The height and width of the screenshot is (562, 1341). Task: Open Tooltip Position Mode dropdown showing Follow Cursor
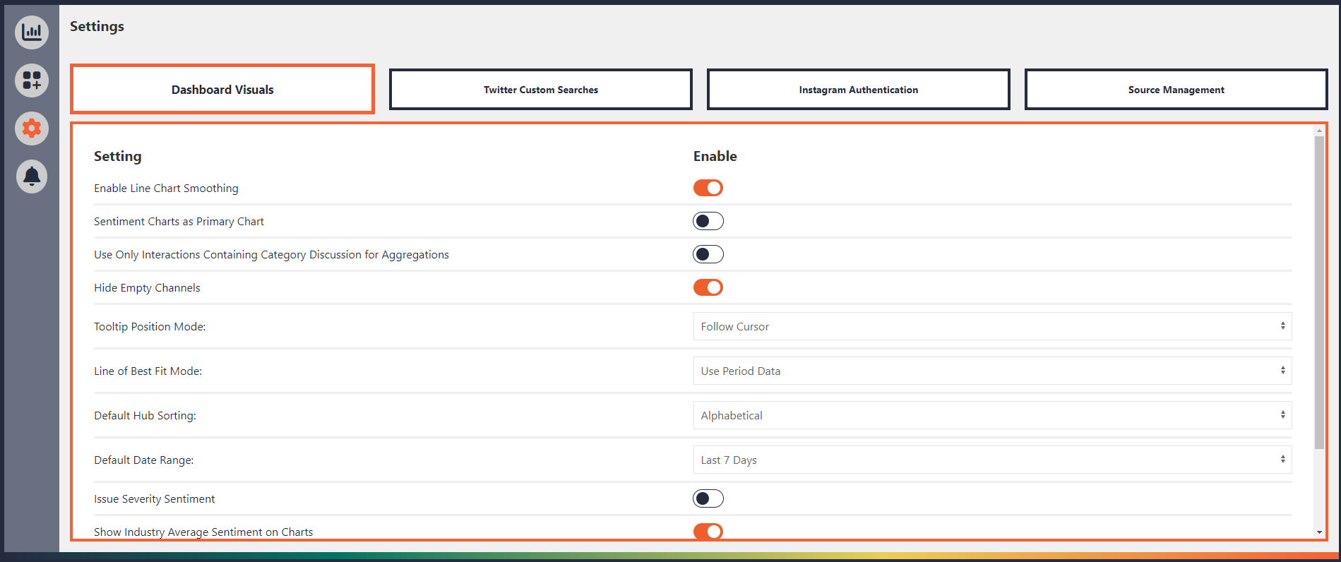(x=992, y=326)
